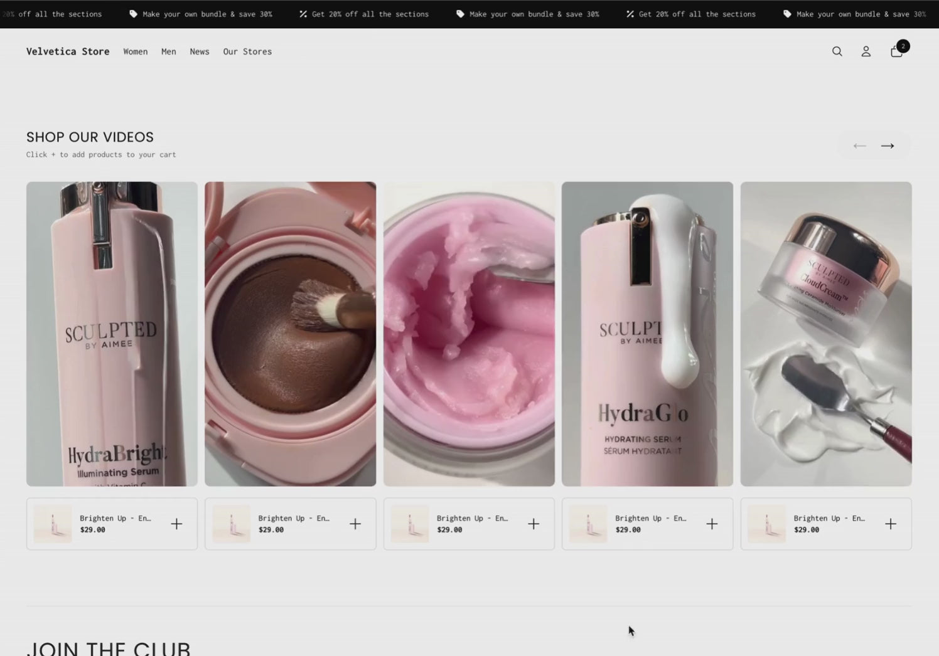Open the Women menu

click(x=135, y=51)
